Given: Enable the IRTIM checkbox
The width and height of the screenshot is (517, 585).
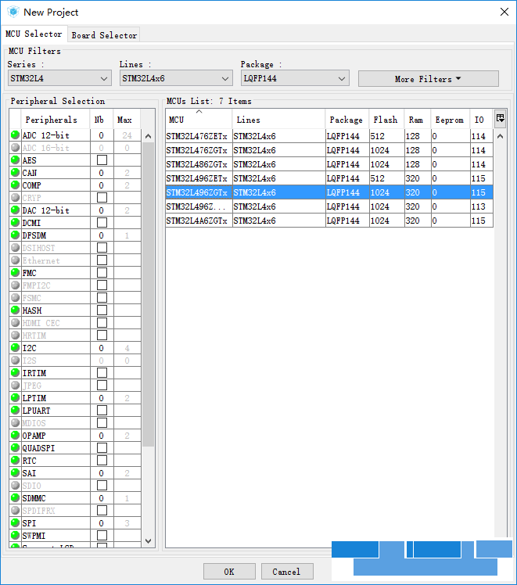Looking at the screenshot, I should tap(102, 373).
